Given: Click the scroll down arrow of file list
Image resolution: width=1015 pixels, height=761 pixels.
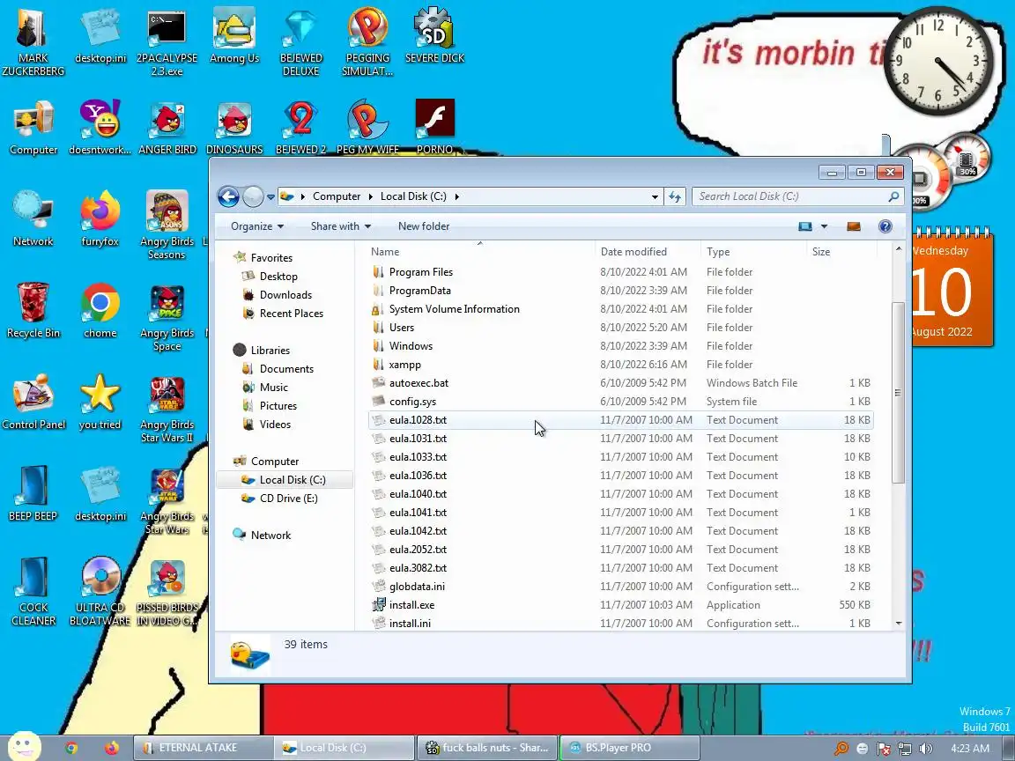Looking at the screenshot, I should pos(898,624).
